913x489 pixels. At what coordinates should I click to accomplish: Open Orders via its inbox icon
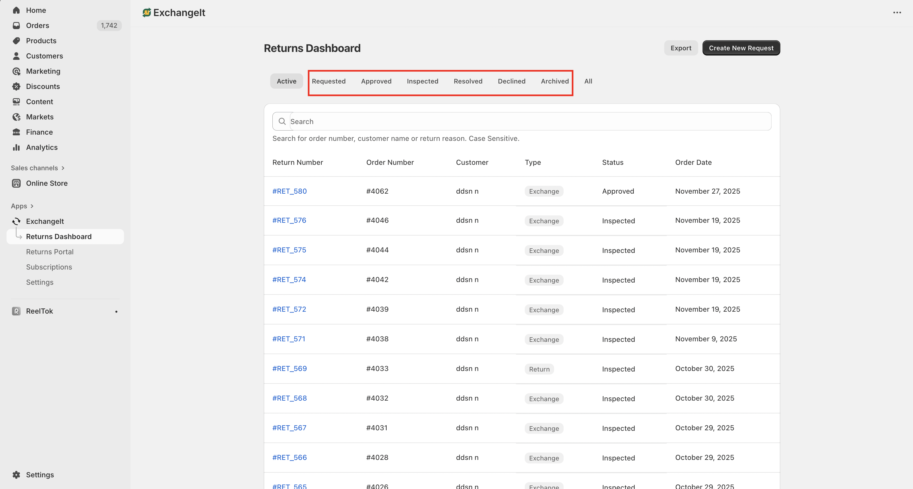click(x=16, y=26)
